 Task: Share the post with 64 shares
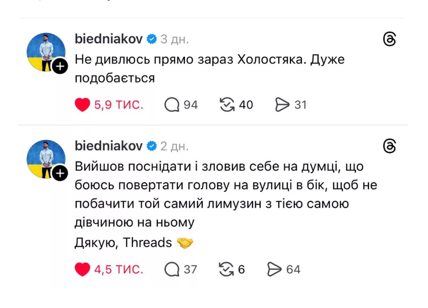(x=275, y=269)
